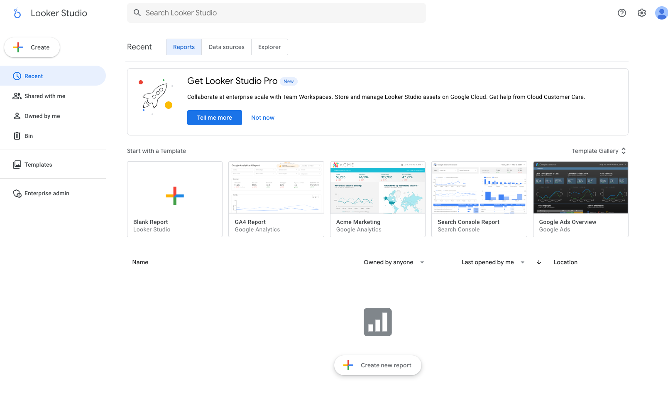Toggle sort direction arrow next to Last opened

coord(539,262)
